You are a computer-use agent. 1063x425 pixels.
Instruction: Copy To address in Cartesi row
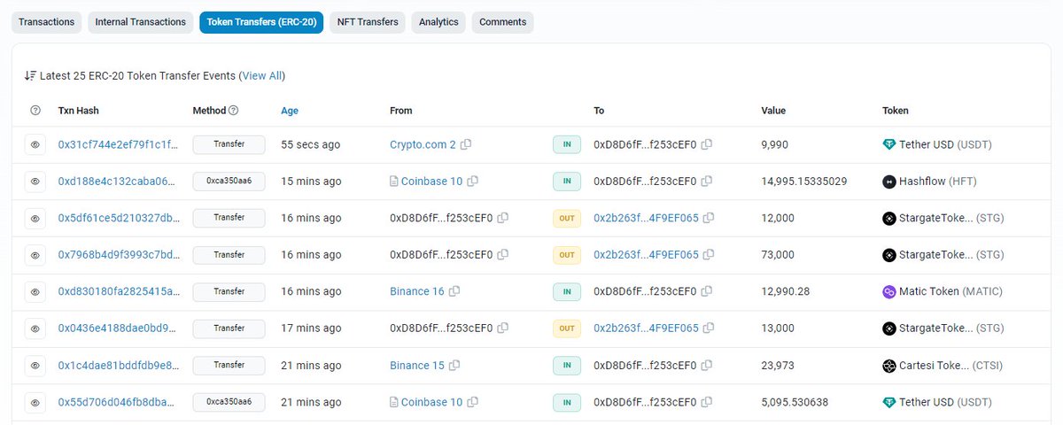pos(707,366)
